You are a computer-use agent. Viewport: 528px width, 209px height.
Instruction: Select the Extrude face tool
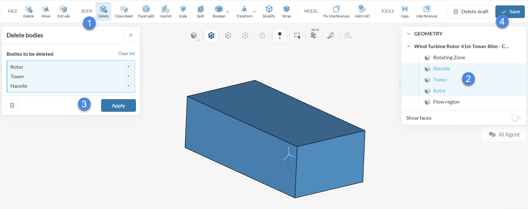63,12
